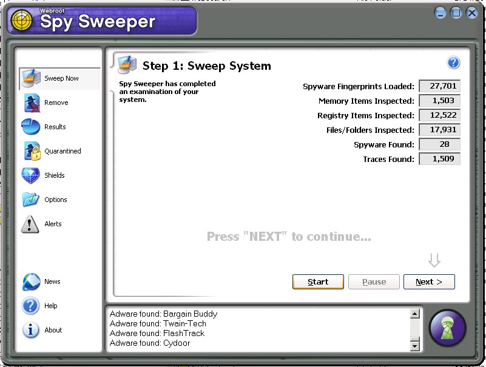Select the log entry "Adware found: Cydoor"

coord(150,343)
